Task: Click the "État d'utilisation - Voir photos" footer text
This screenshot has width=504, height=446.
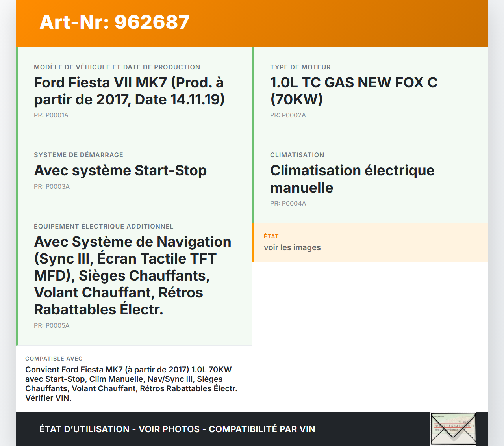Action: coord(177,429)
